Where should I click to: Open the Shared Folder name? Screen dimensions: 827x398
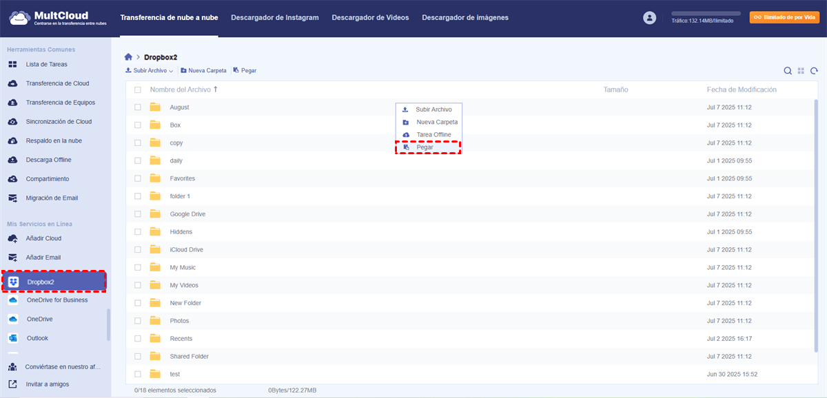pos(190,357)
